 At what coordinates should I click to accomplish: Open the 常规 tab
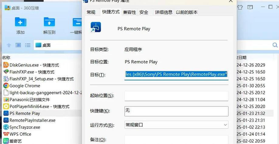pyautogui.click(x=91, y=12)
